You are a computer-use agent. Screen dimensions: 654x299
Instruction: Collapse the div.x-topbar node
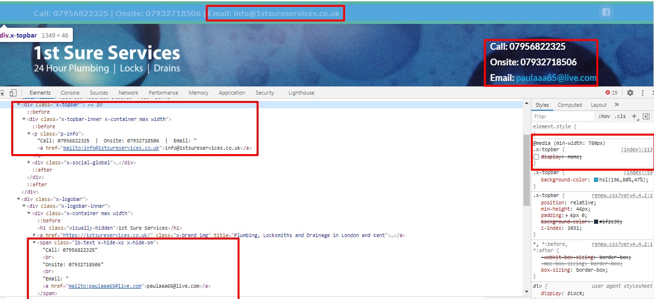click(x=19, y=104)
